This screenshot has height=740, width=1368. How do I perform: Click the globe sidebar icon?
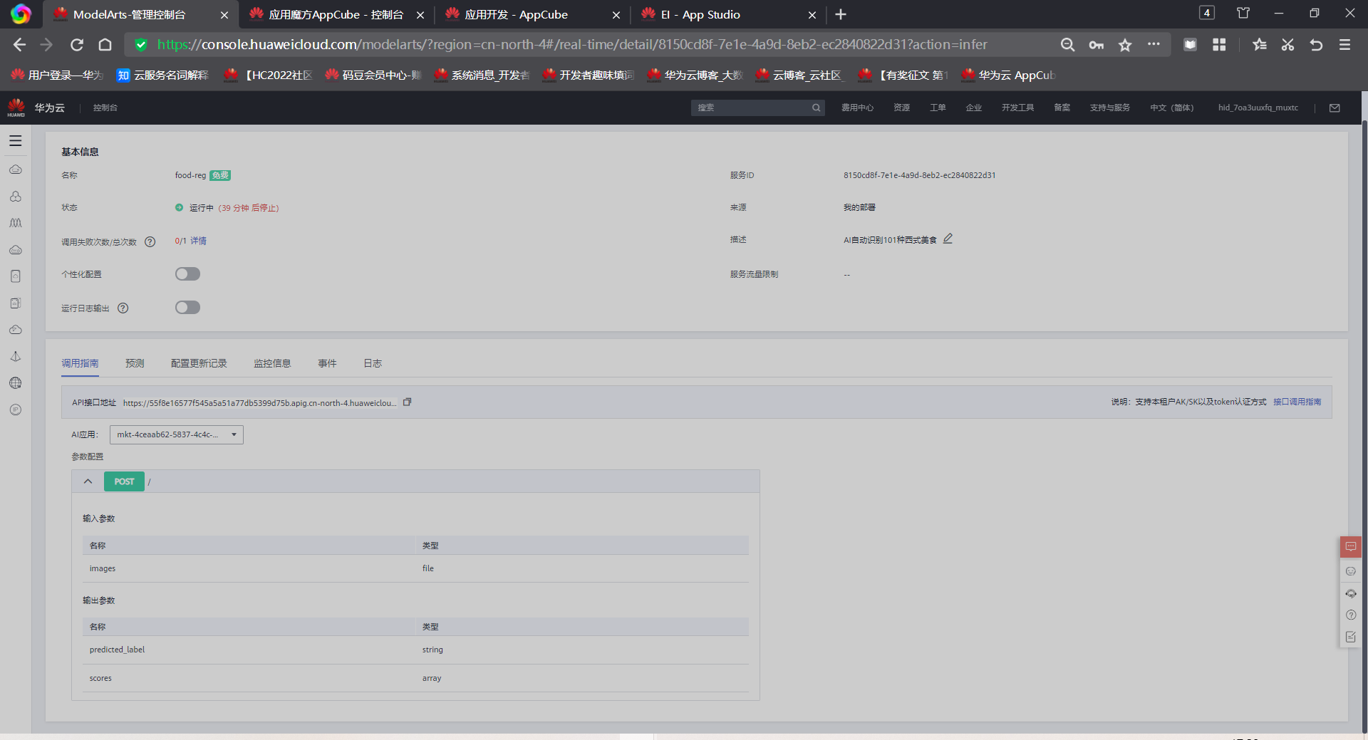[x=16, y=383]
